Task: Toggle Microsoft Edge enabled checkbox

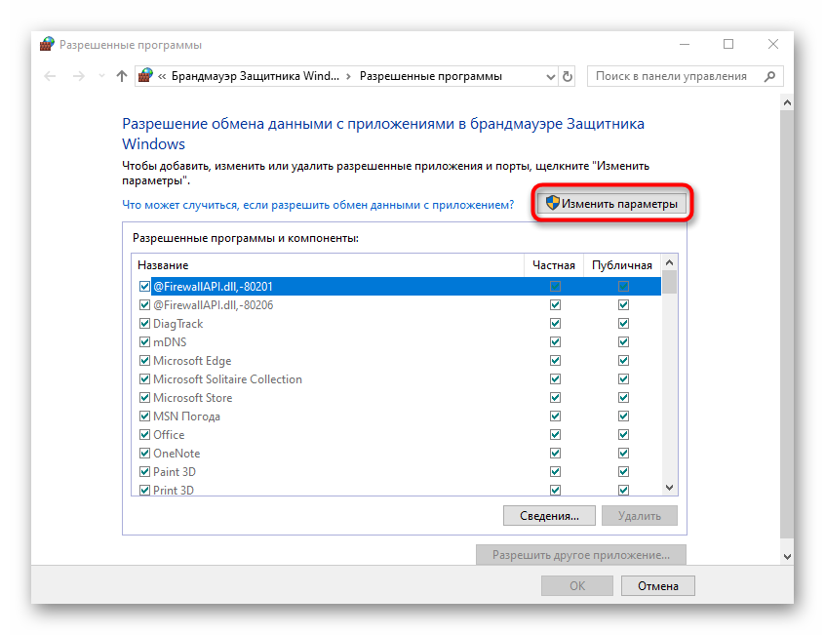Action: coord(144,360)
